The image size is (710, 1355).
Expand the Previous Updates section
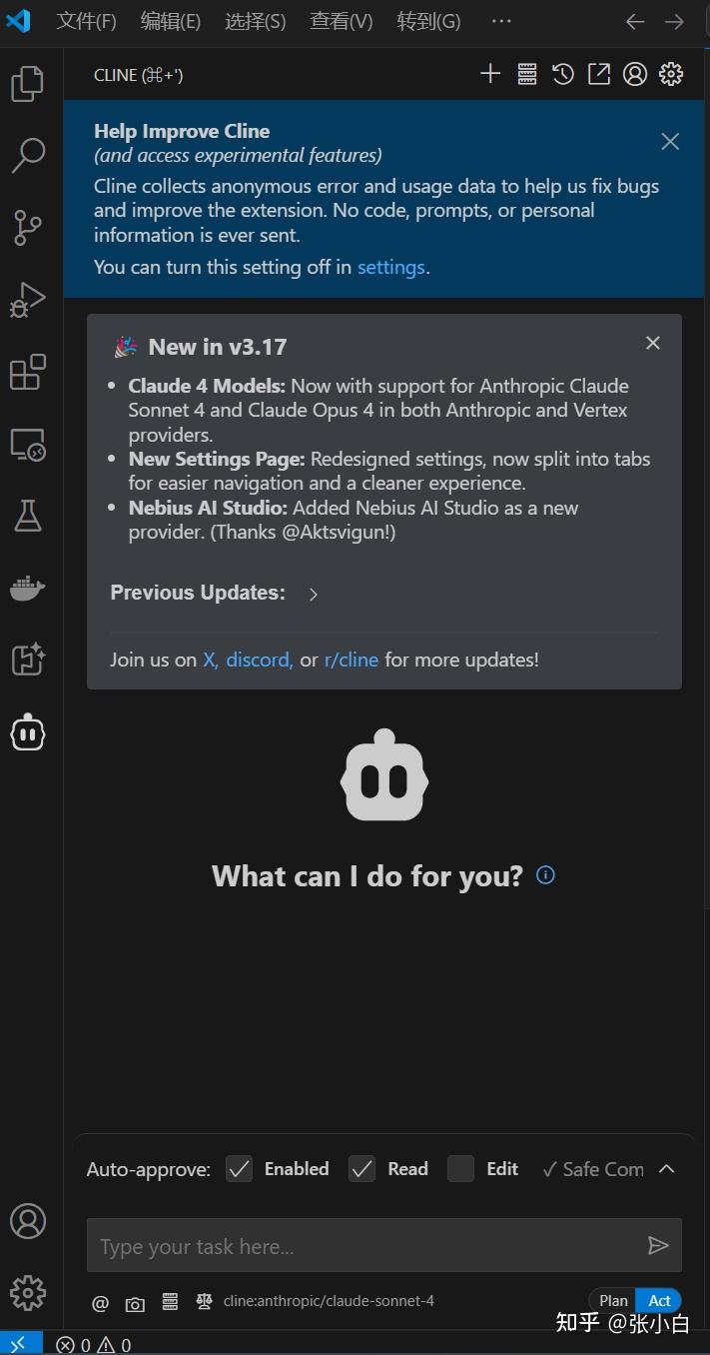(314, 595)
